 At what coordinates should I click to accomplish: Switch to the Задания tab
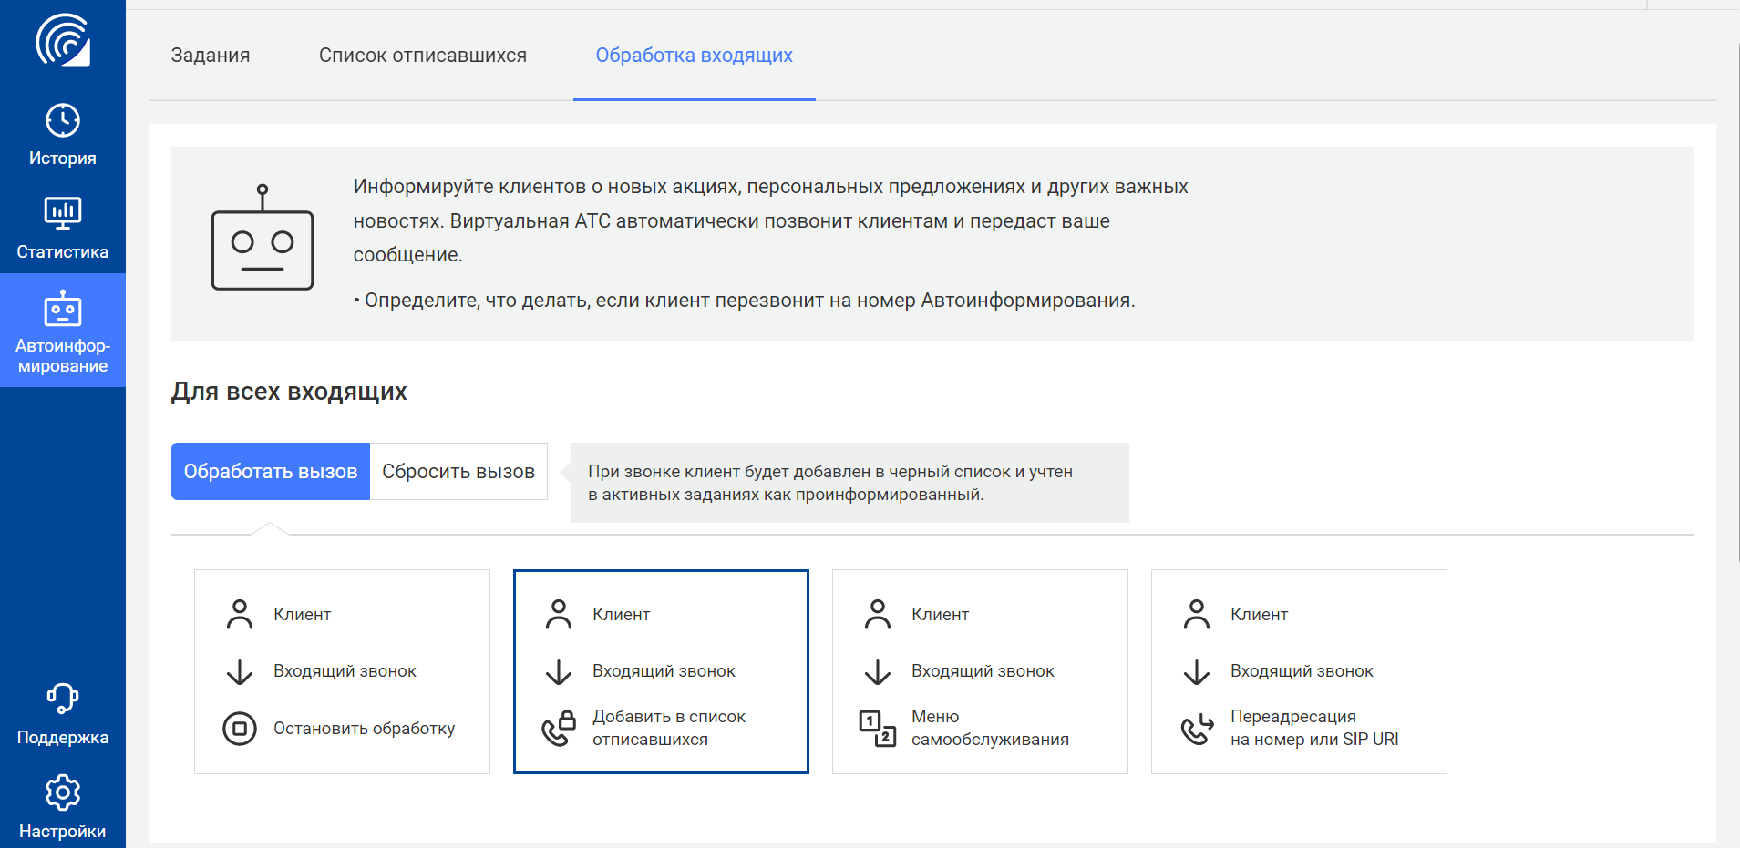(x=211, y=56)
